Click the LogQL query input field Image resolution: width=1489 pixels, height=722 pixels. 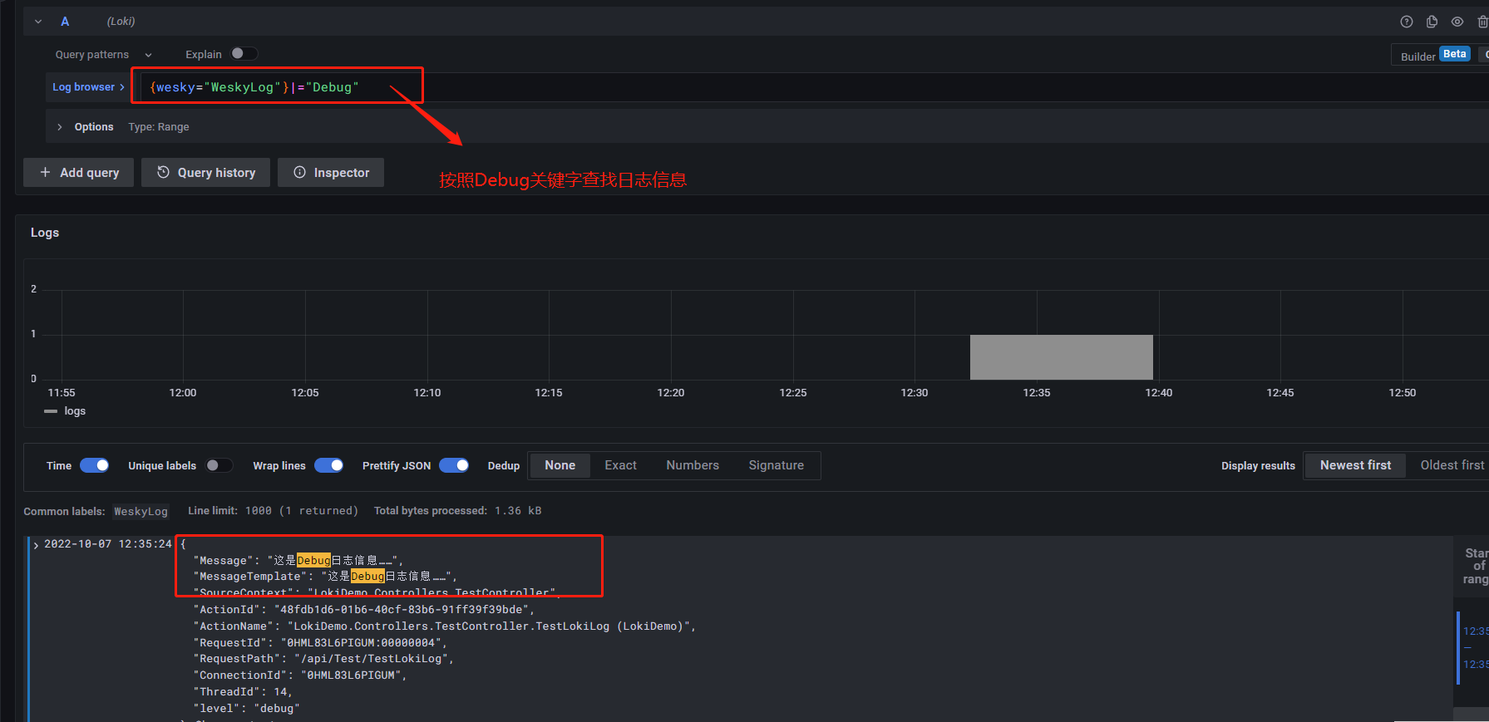[815, 87]
